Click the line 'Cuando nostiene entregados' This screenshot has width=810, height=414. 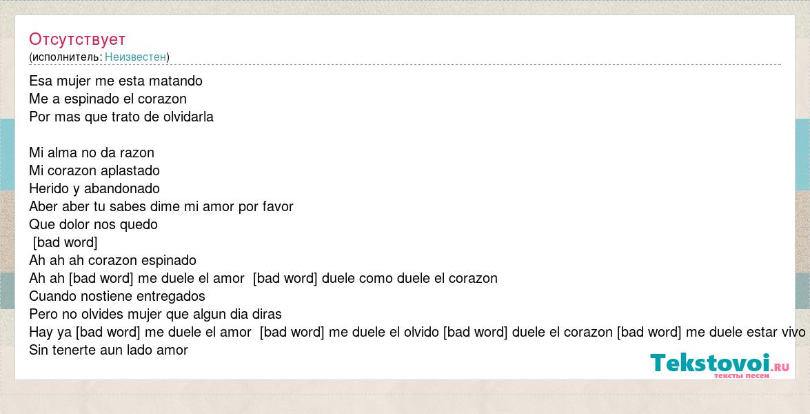coord(117,296)
